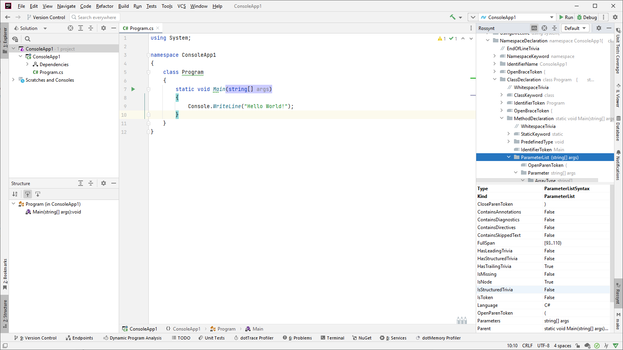Click the build hammer icon
The height and width of the screenshot is (350, 623).
(x=452, y=17)
